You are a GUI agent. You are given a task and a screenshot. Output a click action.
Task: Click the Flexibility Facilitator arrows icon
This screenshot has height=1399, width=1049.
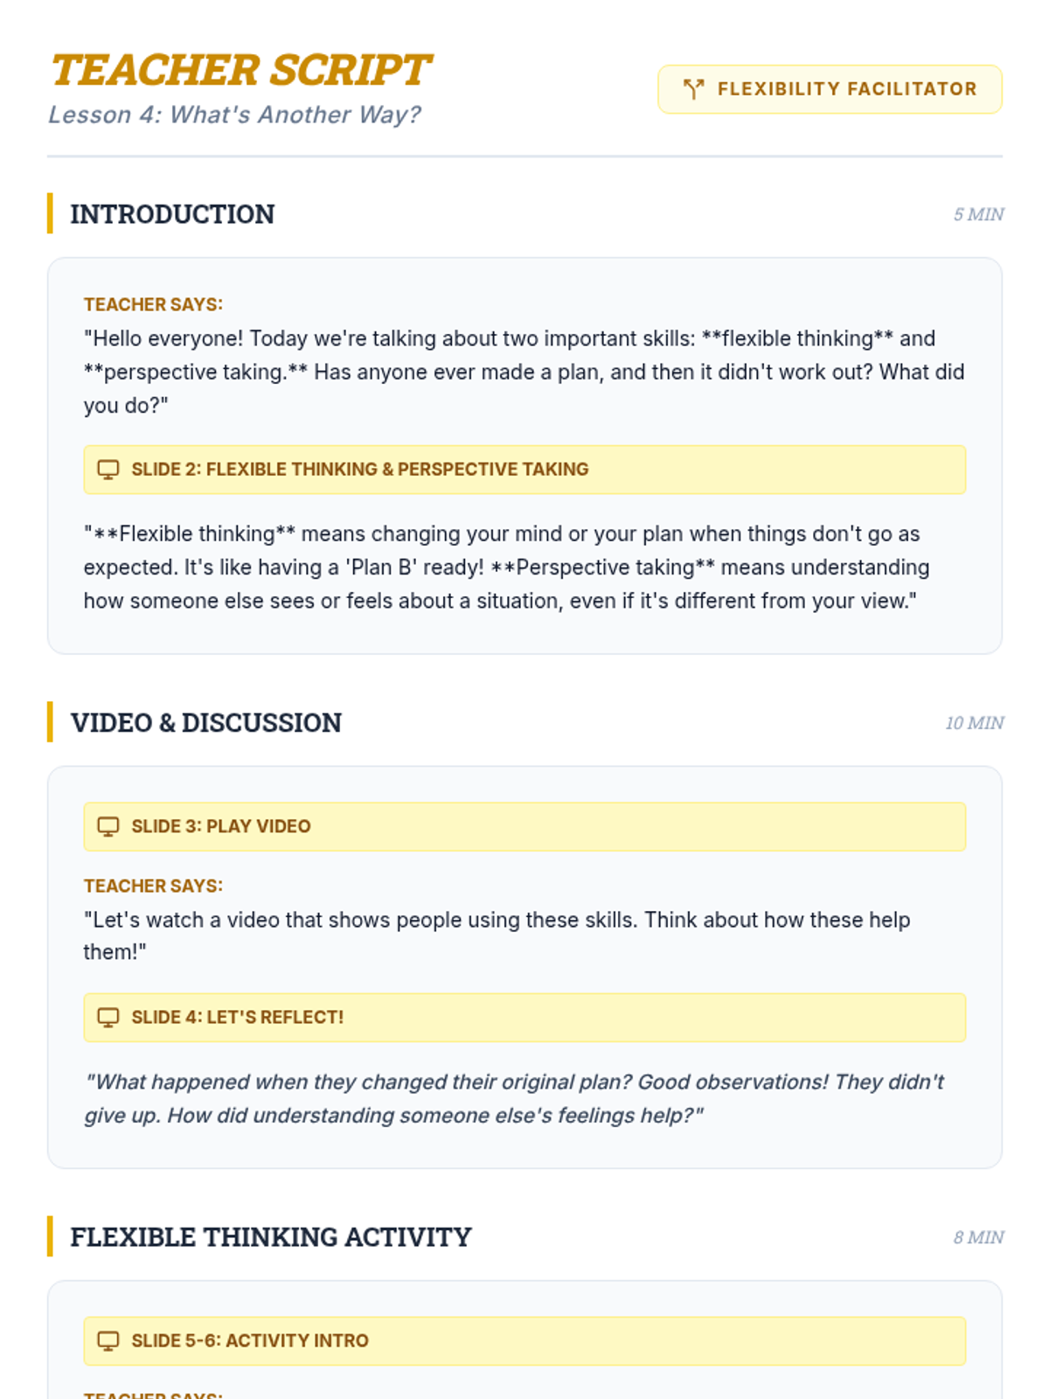tap(693, 89)
